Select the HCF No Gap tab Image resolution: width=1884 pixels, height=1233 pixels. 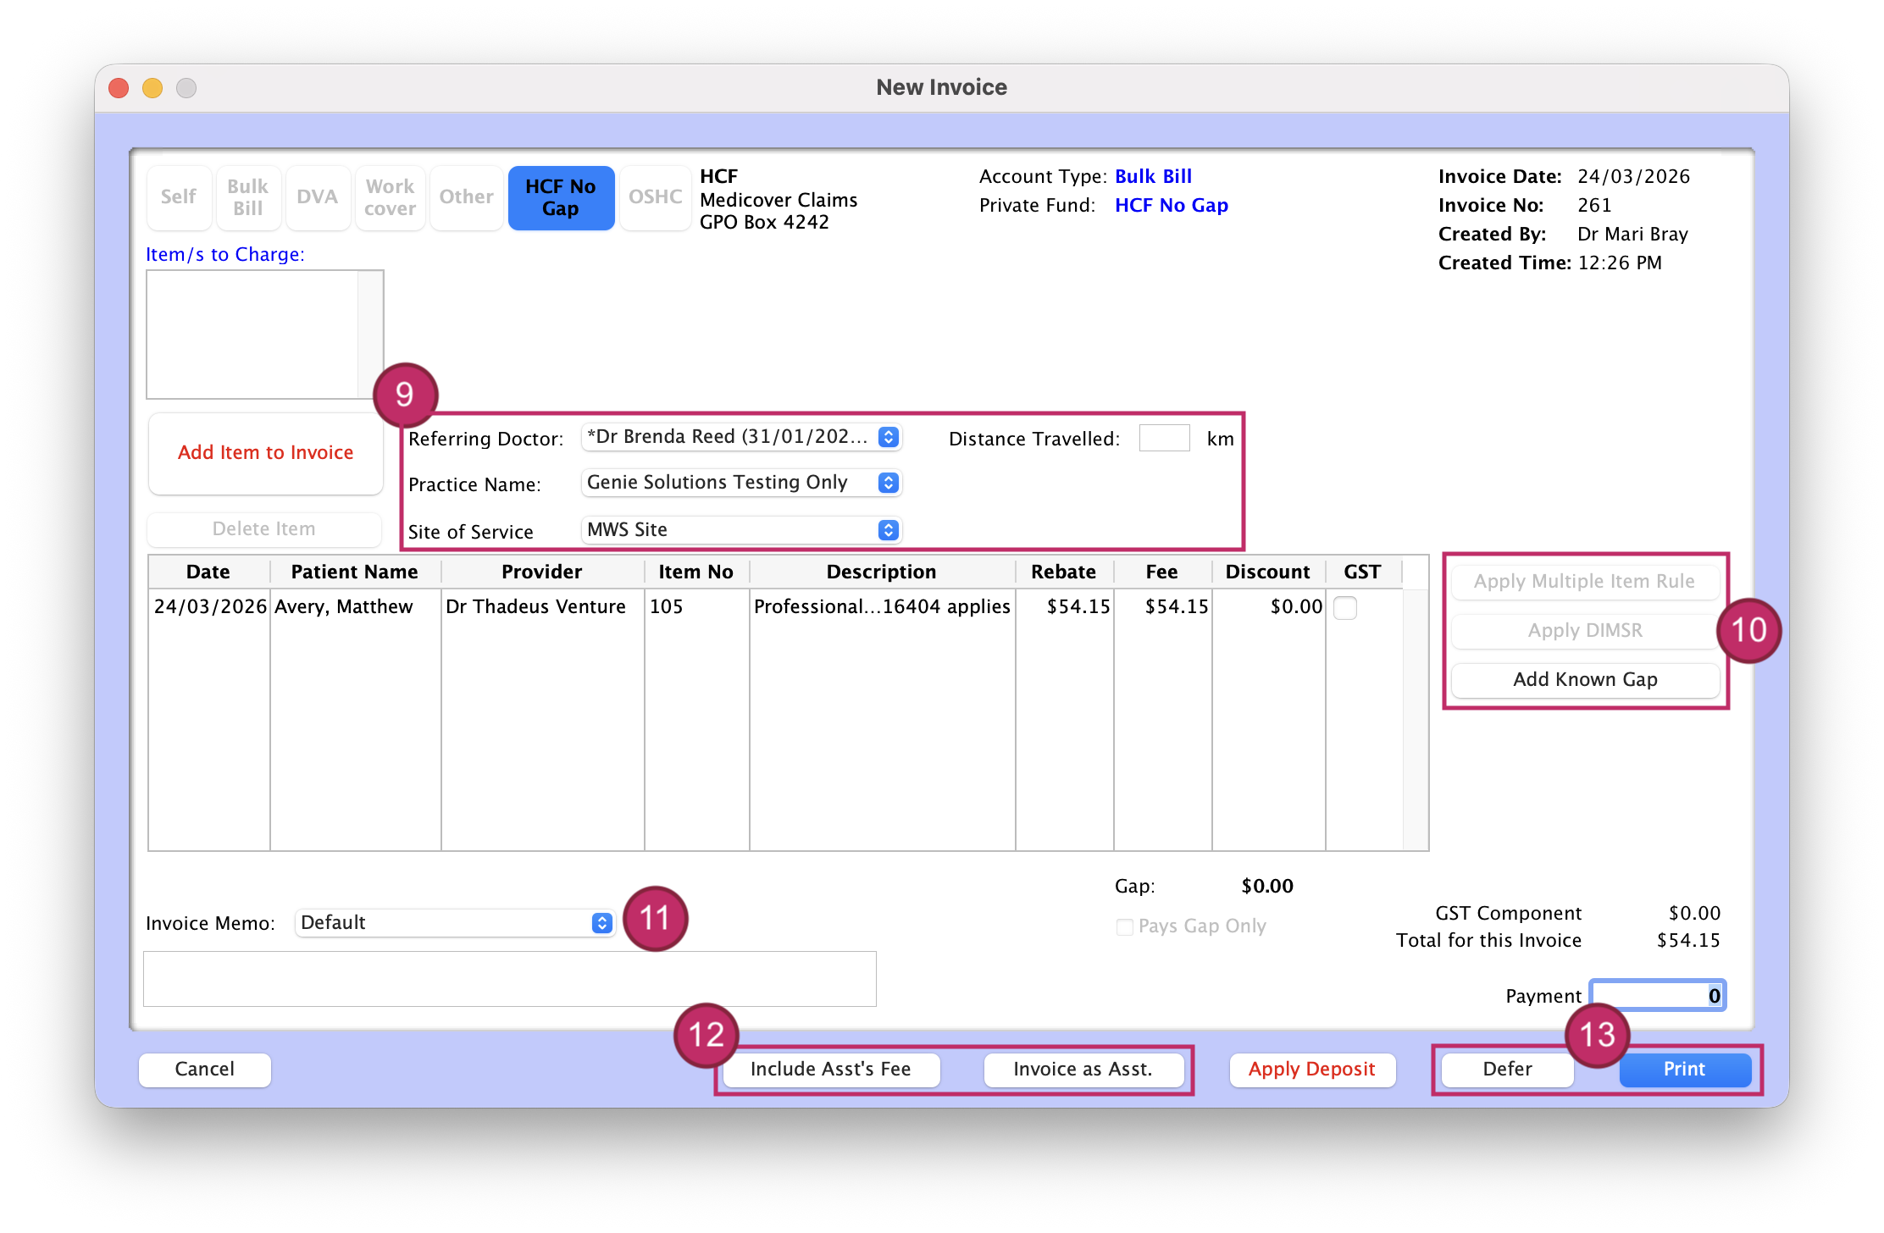[x=561, y=197]
